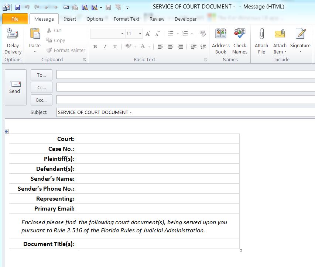Decrease the indent
The height and width of the screenshot is (267, 315).
coord(194,47)
